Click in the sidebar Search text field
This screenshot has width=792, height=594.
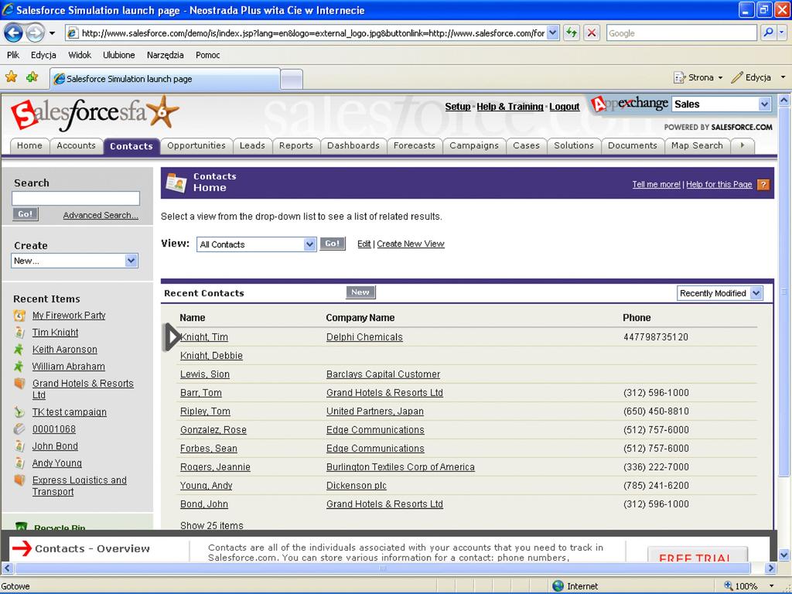tap(76, 199)
